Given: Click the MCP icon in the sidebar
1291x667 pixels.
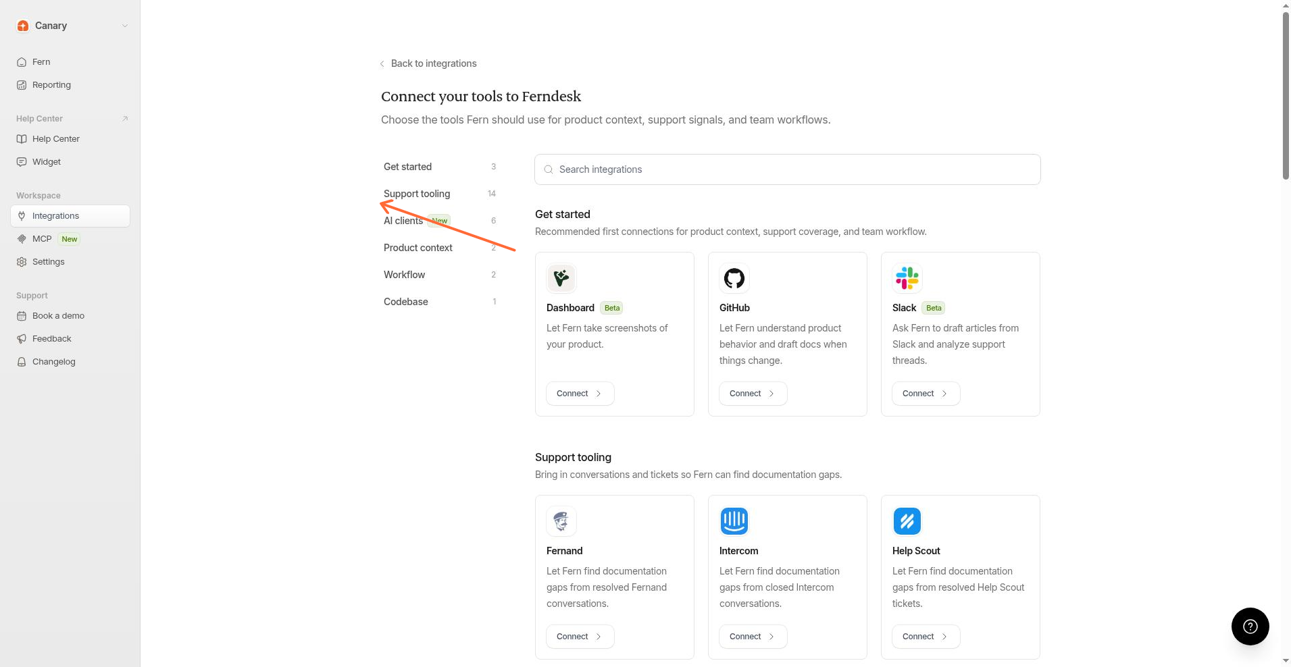Looking at the screenshot, I should coord(22,239).
